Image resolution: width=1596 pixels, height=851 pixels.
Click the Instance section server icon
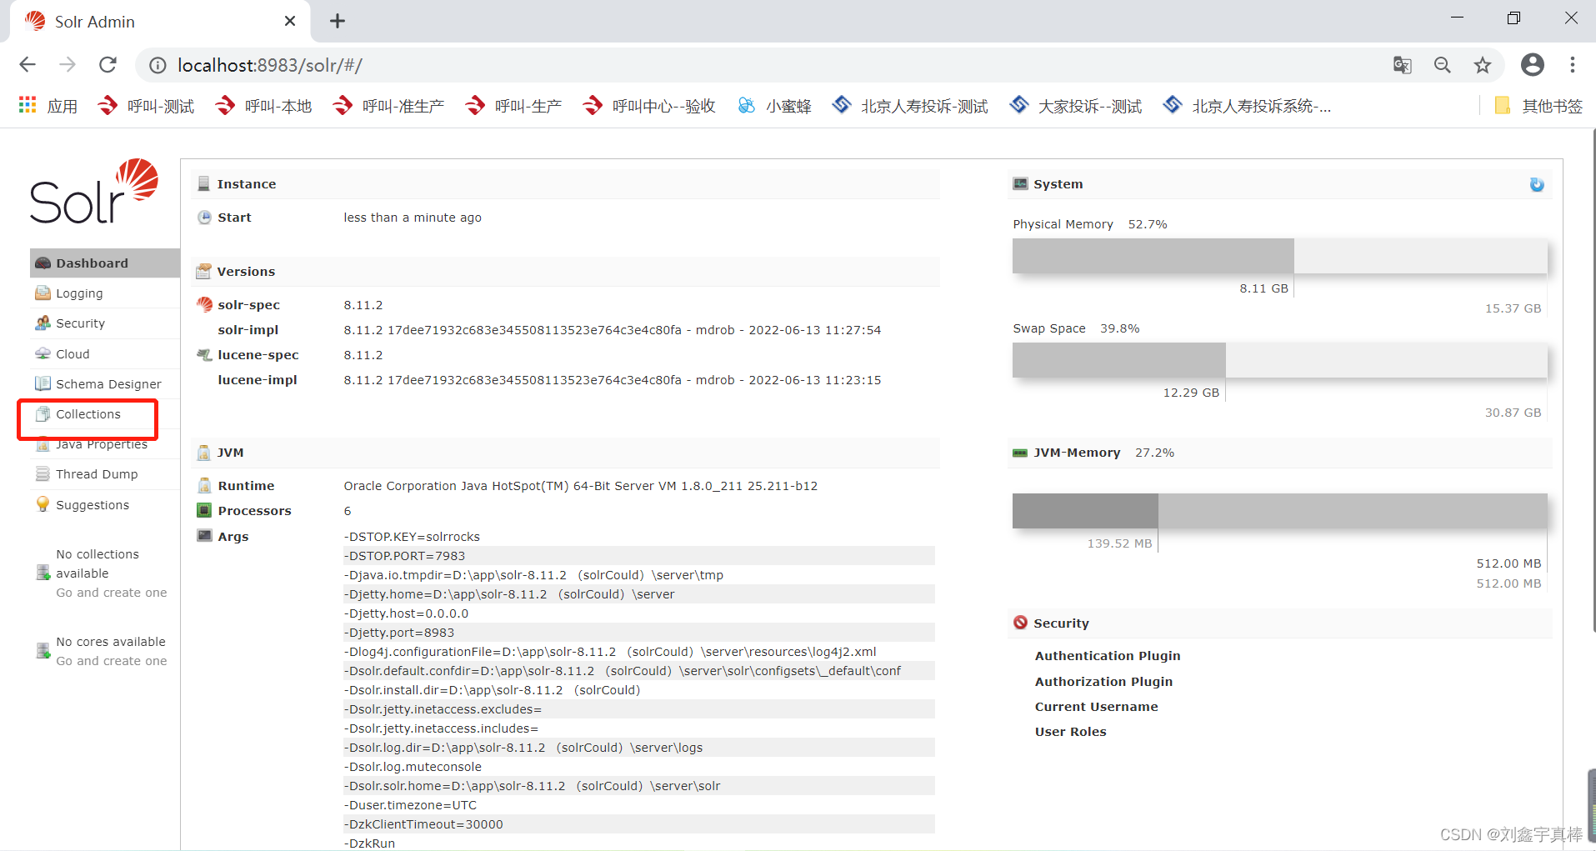[204, 184]
